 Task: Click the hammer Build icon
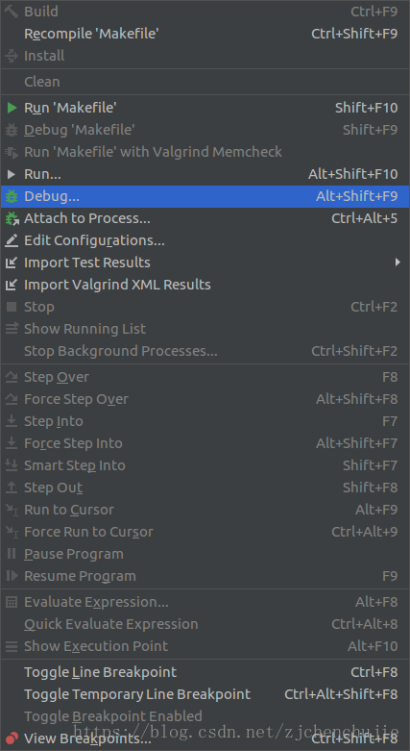click(x=12, y=11)
